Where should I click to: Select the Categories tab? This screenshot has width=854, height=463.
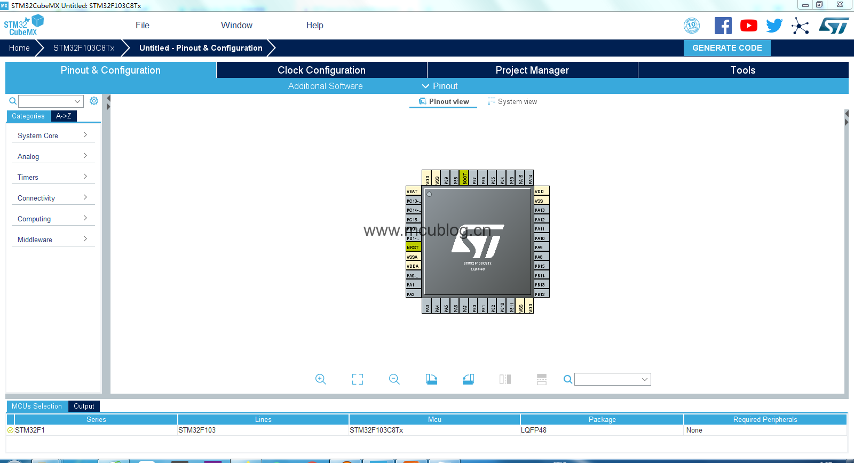pyautogui.click(x=28, y=116)
